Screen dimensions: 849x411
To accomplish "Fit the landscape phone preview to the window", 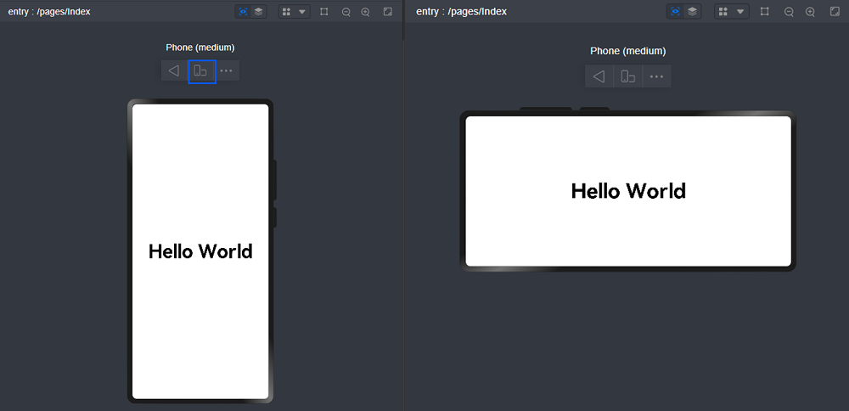I will (x=835, y=12).
